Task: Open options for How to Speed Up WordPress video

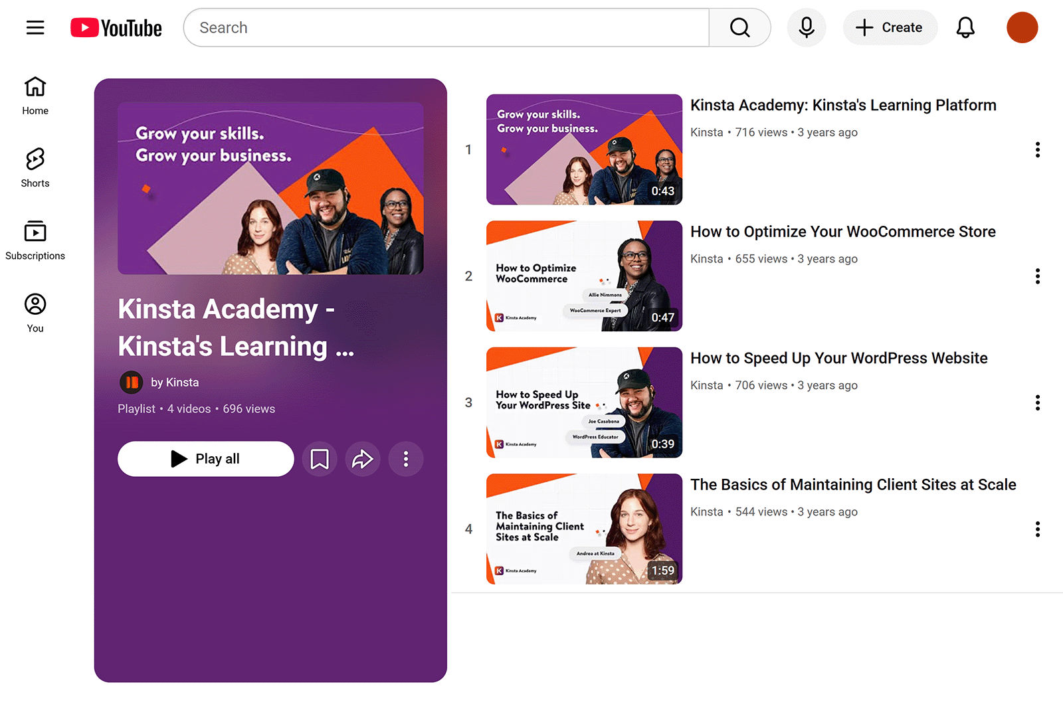Action: (1037, 402)
